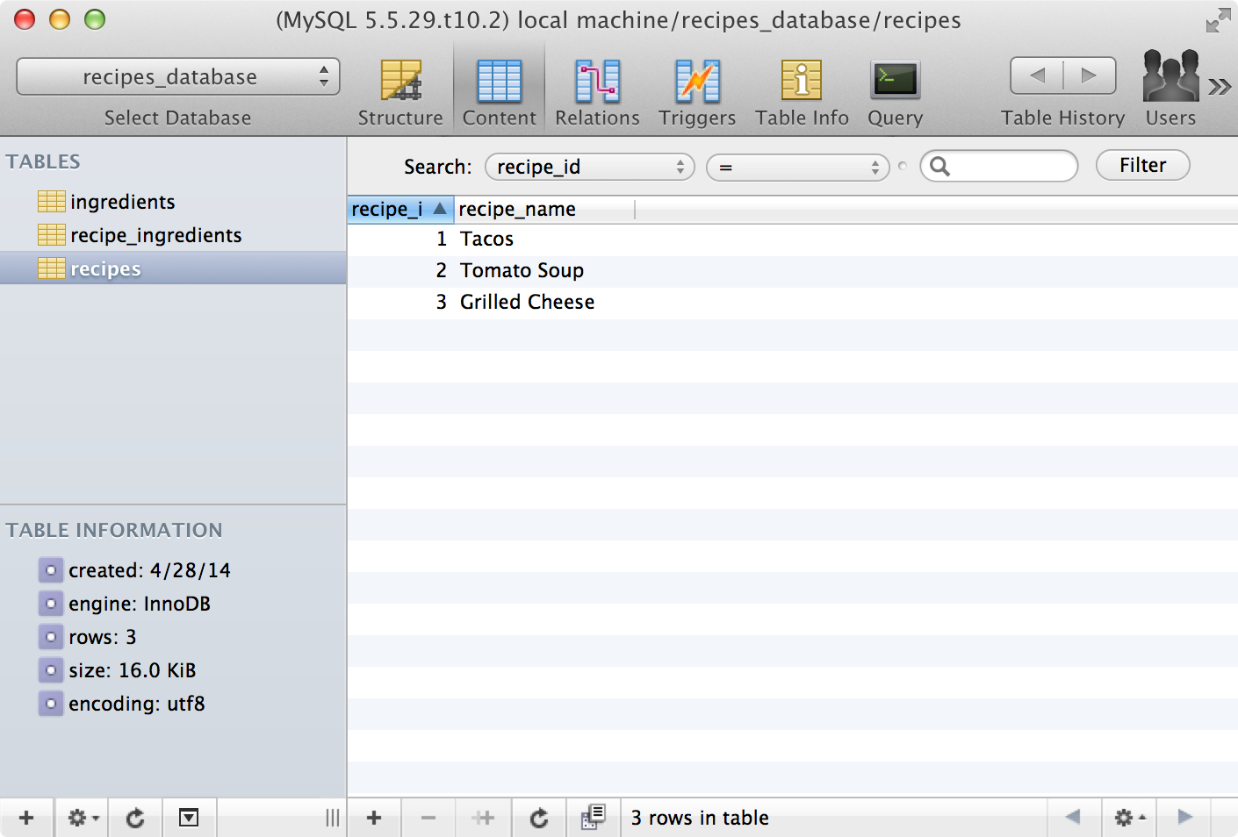The width and height of the screenshot is (1238, 837).
Task: Click the 'created: 4/28/14' info entry
Action: (149, 570)
